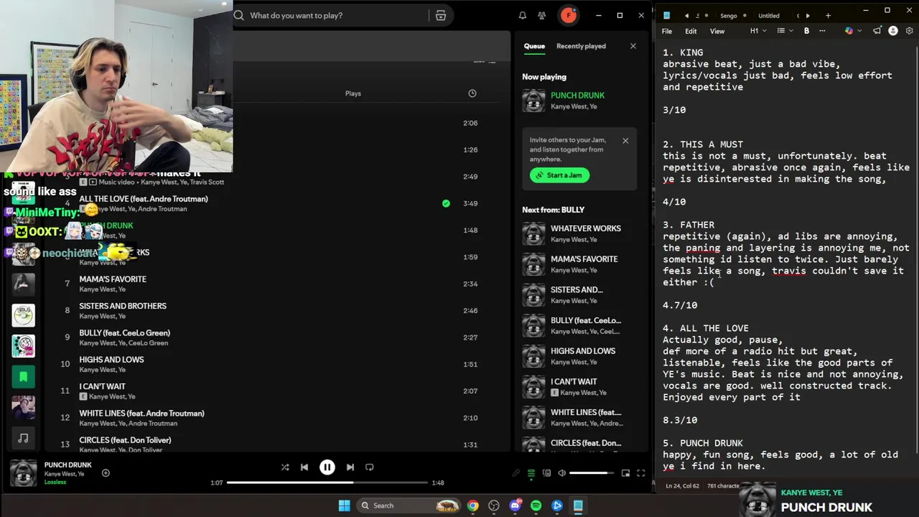Open PUNCH DRUNK title in Now playing
Screen dimensions: 919x517
point(577,96)
